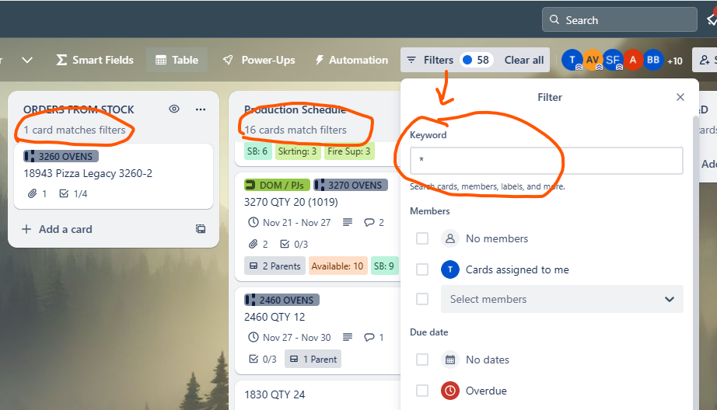Open member avatar BB

(x=652, y=60)
